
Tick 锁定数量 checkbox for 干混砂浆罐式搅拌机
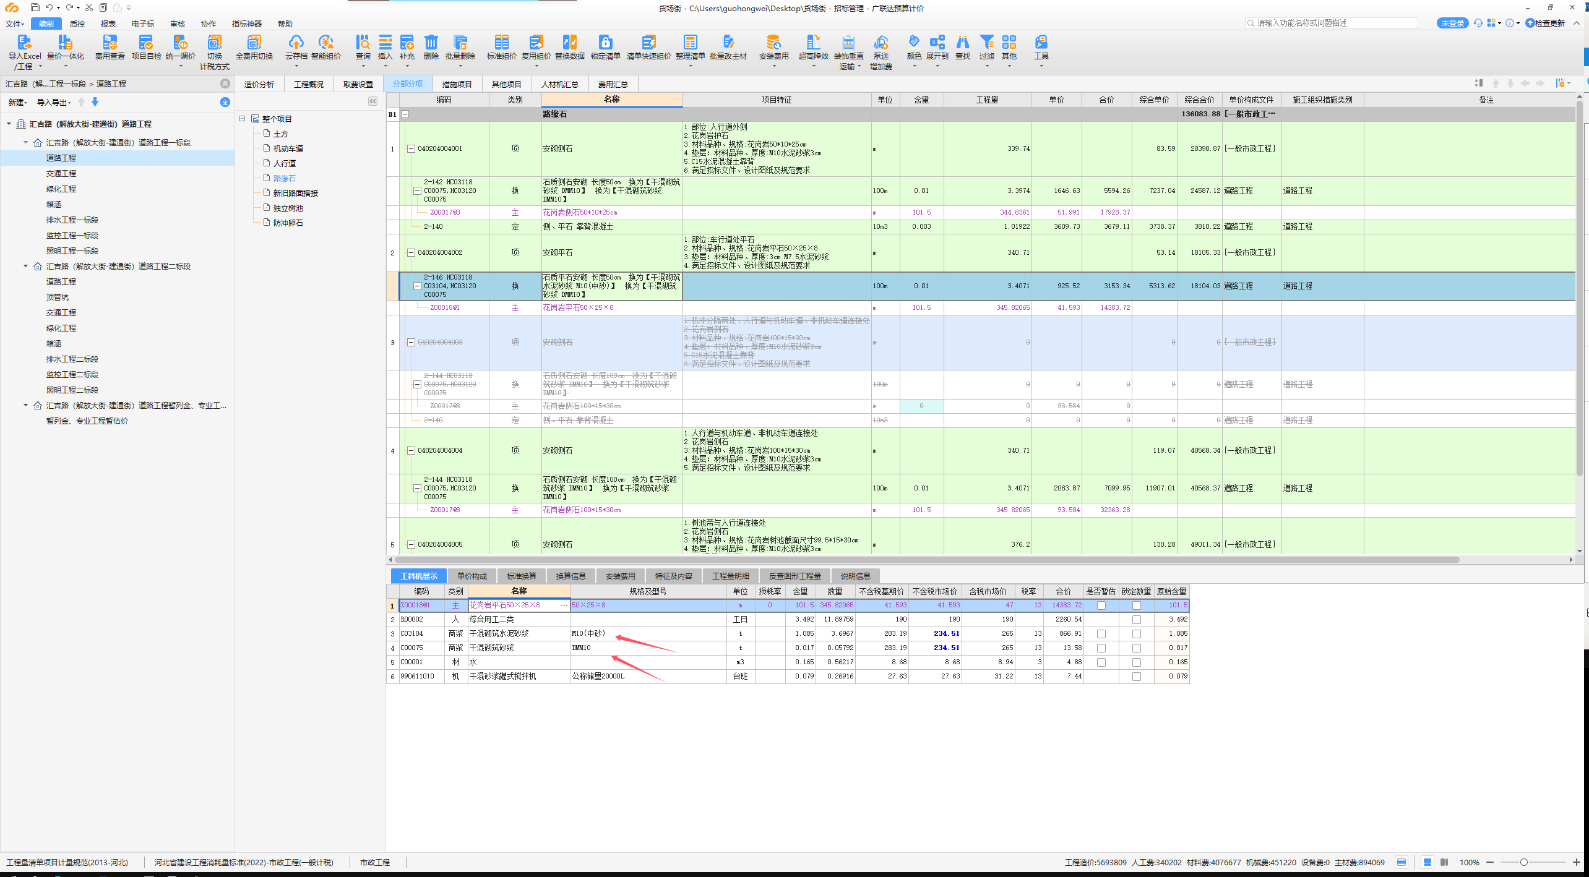1136,677
